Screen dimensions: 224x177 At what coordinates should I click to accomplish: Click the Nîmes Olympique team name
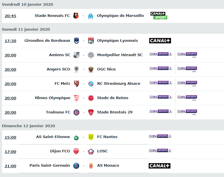(x=53, y=98)
